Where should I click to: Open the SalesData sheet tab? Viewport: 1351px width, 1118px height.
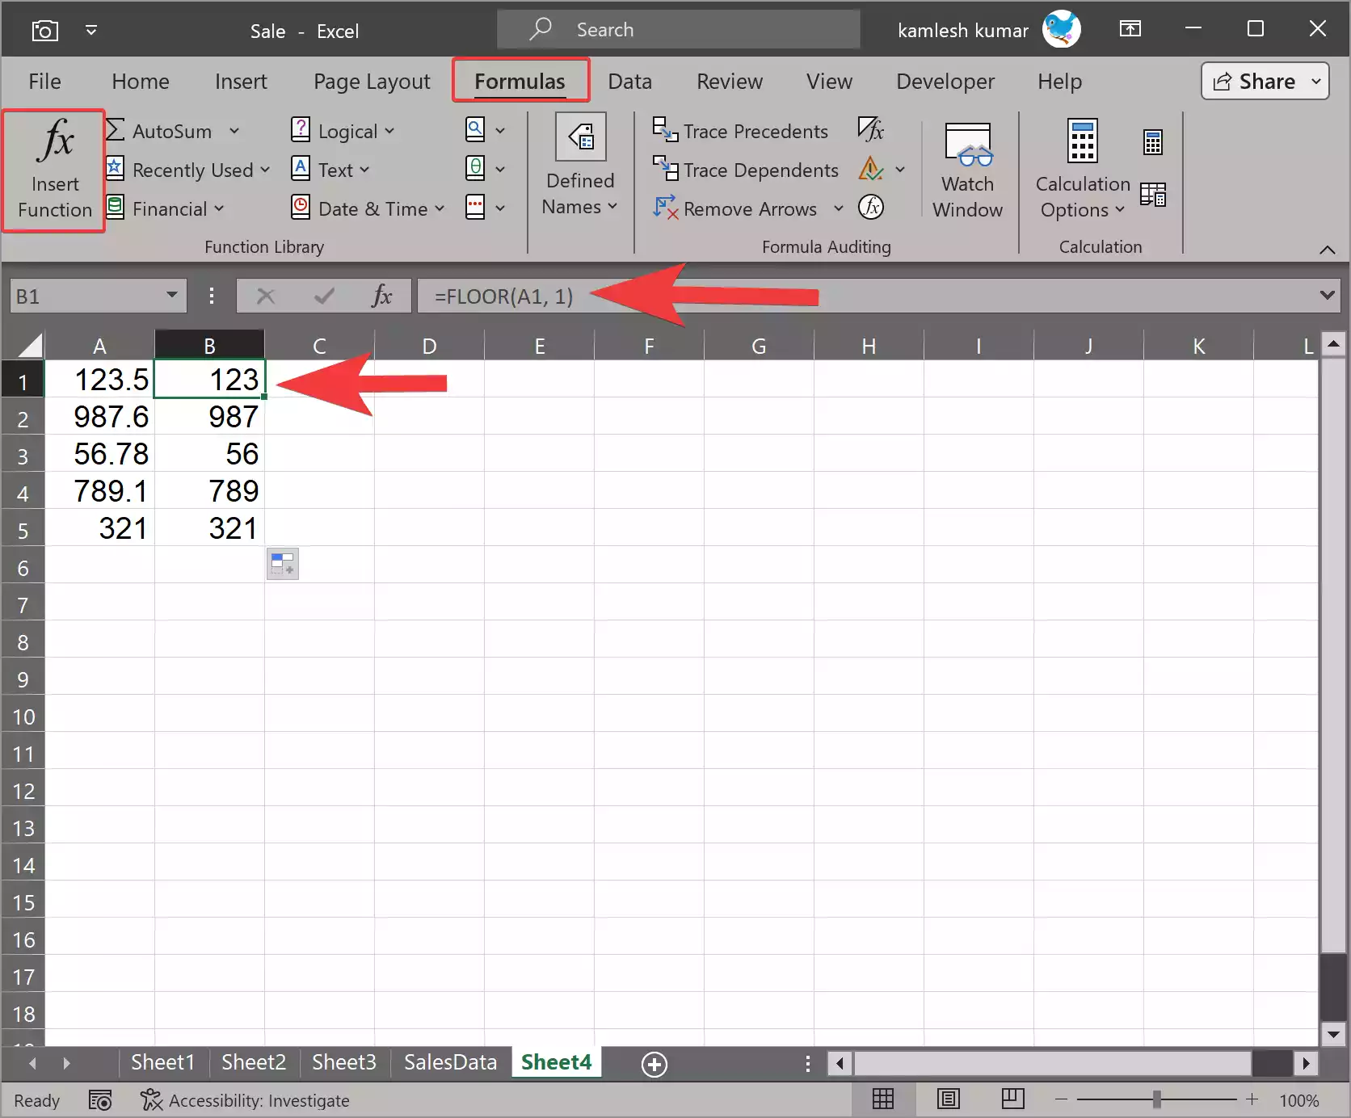[x=449, y=1062]
